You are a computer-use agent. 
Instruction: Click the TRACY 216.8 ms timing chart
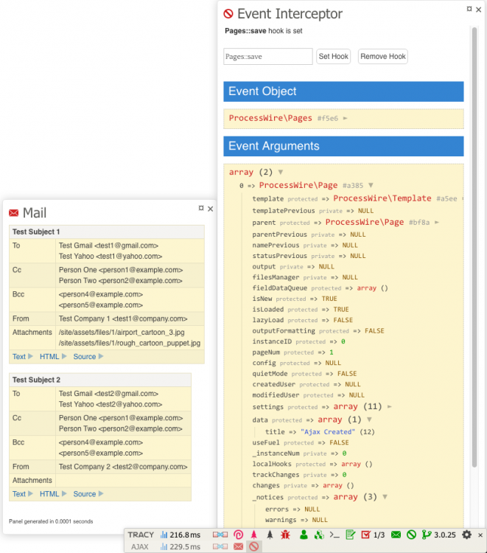(x=180, y=535)
